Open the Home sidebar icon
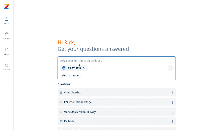Viewport: 220px width, 130px height. (7, 19)
